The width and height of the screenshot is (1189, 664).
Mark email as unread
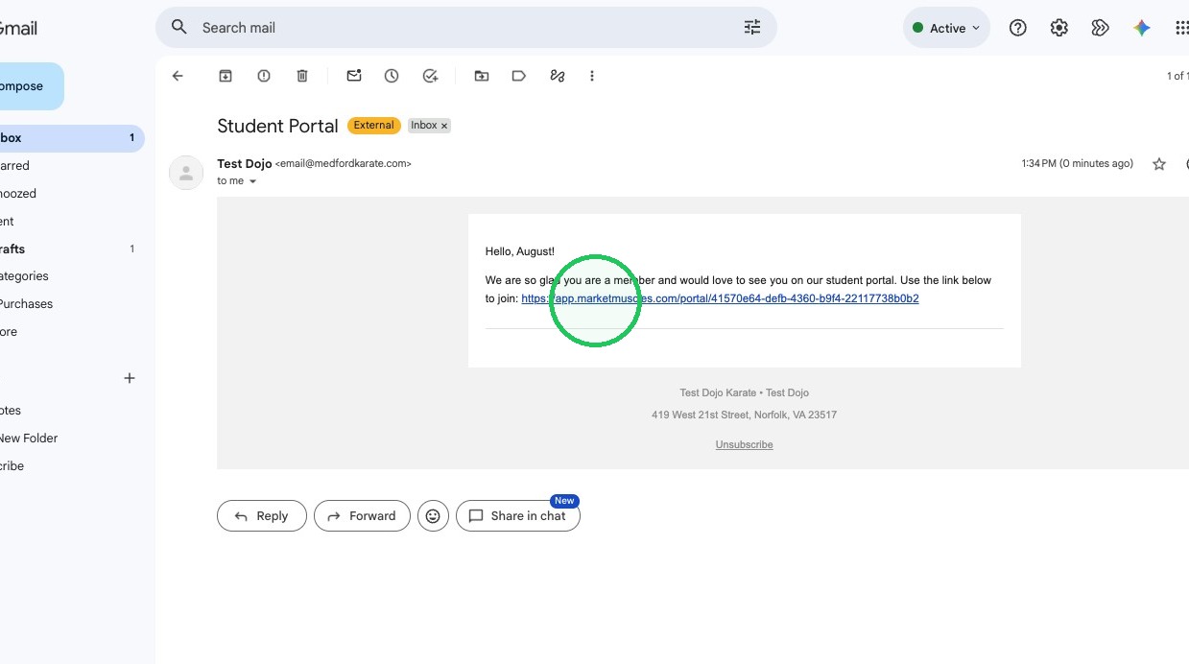tap(354, 76)
